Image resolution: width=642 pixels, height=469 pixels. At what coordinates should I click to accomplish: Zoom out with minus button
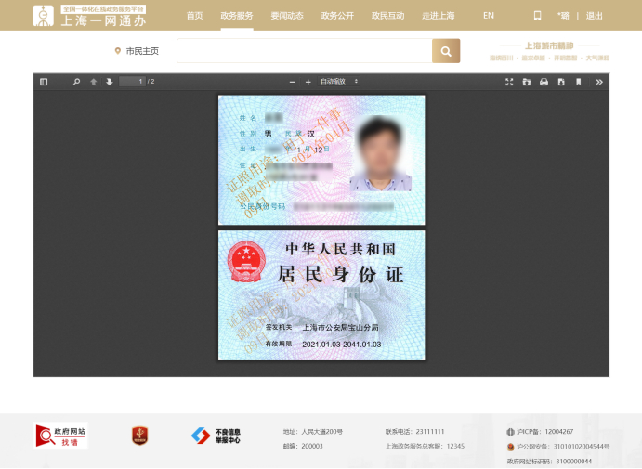click(292, 82)
